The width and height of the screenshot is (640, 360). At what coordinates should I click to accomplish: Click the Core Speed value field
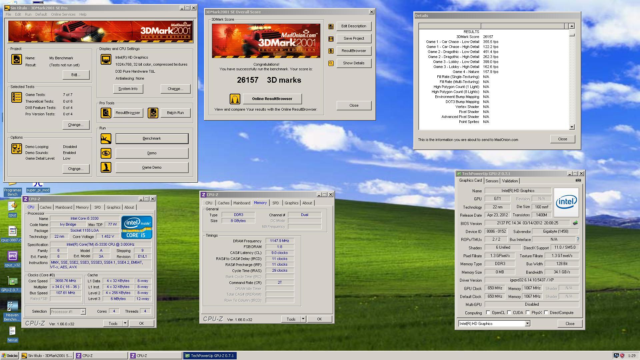66,281
